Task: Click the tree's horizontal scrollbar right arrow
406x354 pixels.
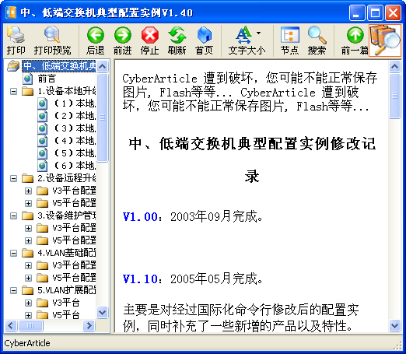Action: [x=89, y=325]
